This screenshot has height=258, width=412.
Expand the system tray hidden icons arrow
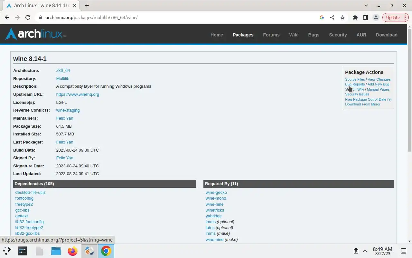pos(365,251)
